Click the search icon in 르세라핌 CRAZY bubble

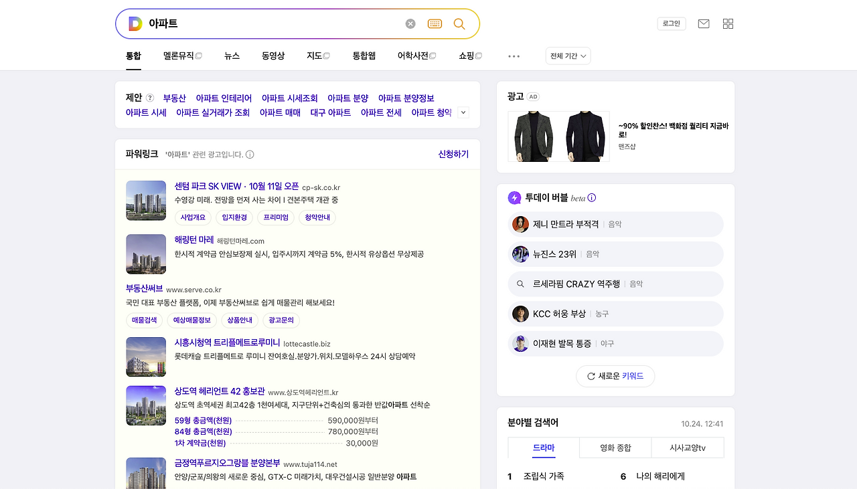click(x=520, y=284)
